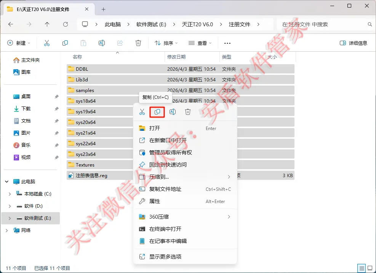This screenshot has height=273, width=376.
Task: Toggle the 详细信息 details pane
Action: point(354,43)
